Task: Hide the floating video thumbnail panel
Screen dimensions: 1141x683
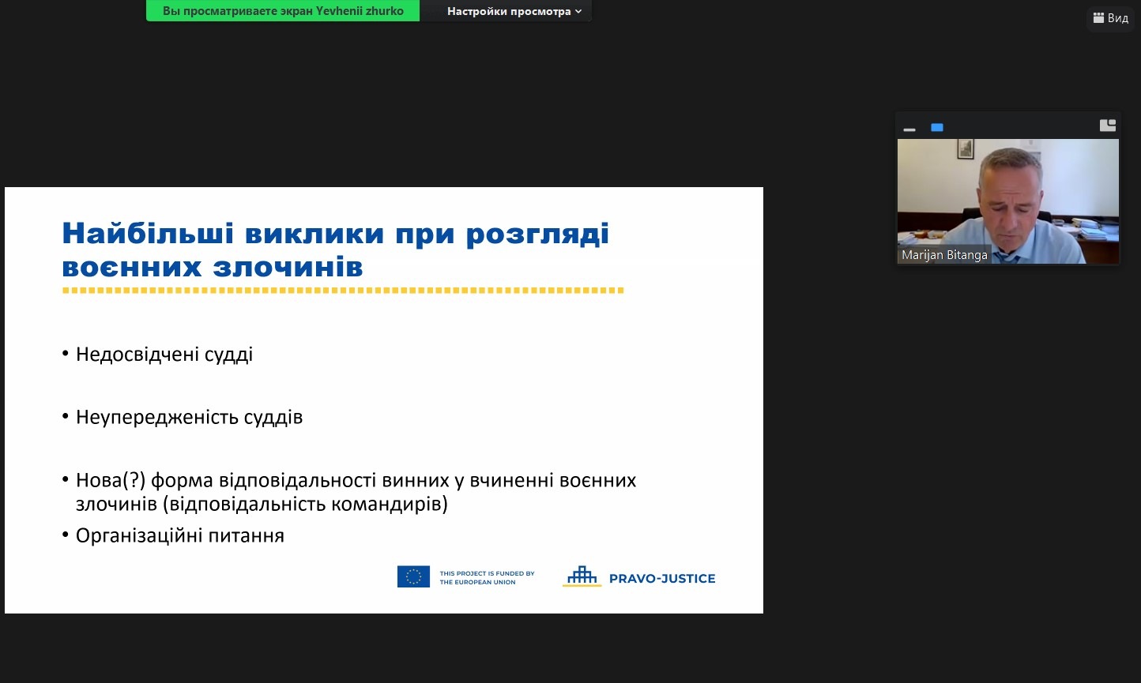Action: [x=909, y=128]
